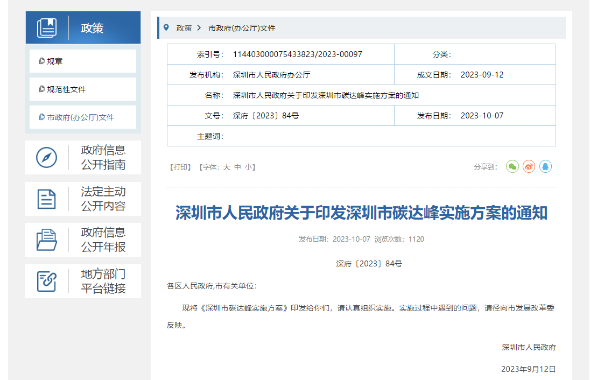
Task: Click the 政策 book icon header
Action: [x=47, y=28]
